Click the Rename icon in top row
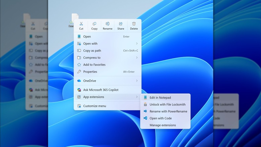Screen dimensions: 261x147 point(107,24)
